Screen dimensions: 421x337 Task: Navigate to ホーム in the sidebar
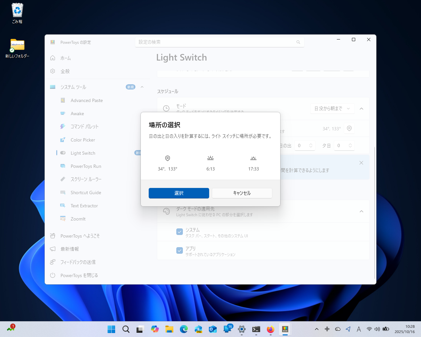pos(65,58)
